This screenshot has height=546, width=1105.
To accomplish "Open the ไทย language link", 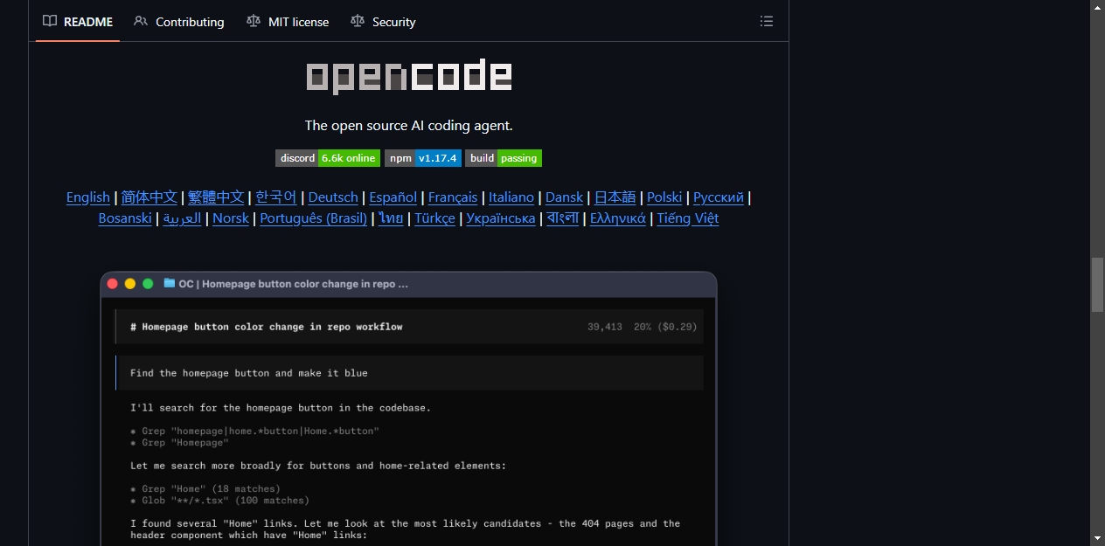I will (x=391, y=218).
